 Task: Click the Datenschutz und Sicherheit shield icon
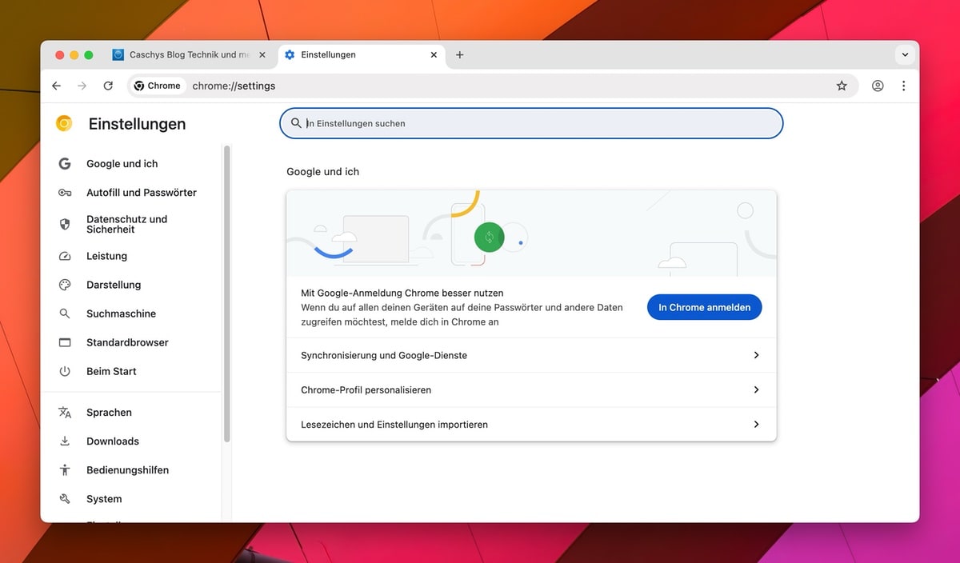pyautogui.click(x=65, y=224)
